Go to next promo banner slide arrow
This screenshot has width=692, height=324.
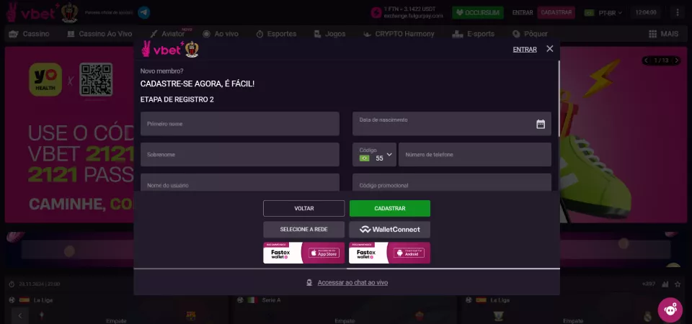coord(675,60)
